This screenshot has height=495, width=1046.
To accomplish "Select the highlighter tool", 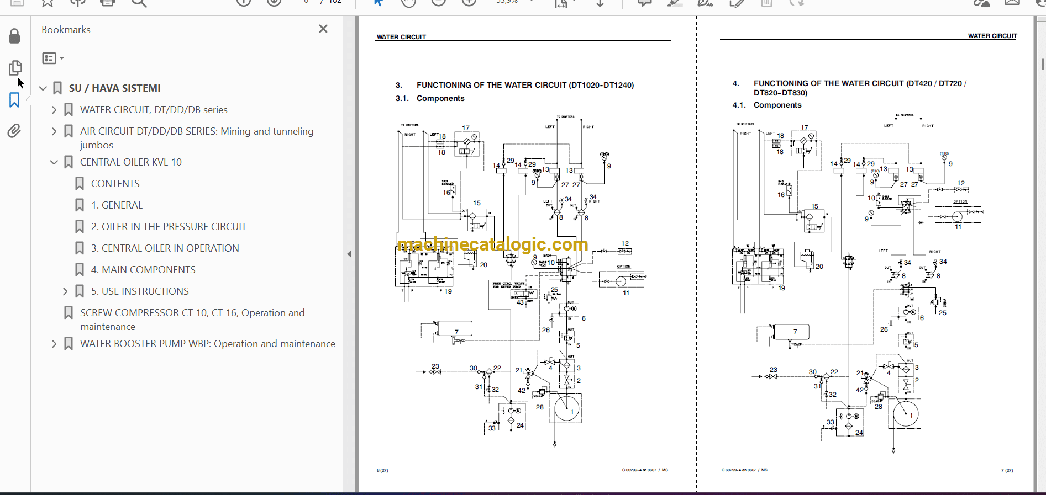I will [x=675, y=3].
